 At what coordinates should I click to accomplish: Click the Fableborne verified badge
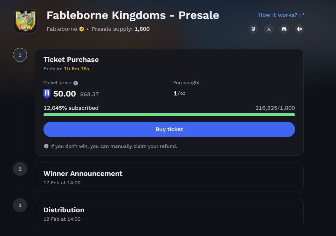[x=82, y=29]
